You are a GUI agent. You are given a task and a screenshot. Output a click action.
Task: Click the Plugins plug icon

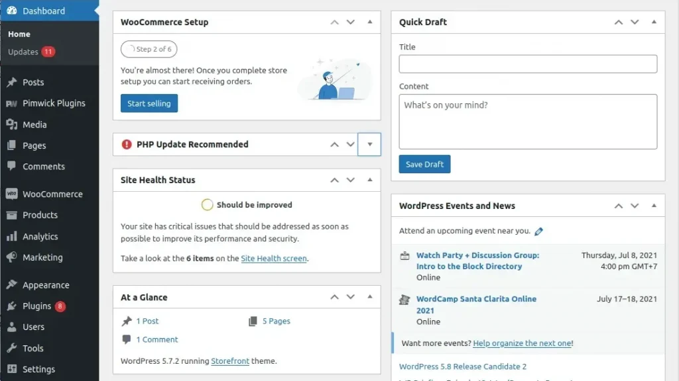pyautogui.click(x=12, y=306)
